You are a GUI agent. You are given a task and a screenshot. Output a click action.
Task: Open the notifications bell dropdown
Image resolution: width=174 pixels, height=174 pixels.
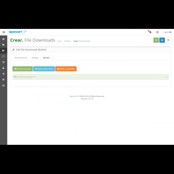coord(150,32)
